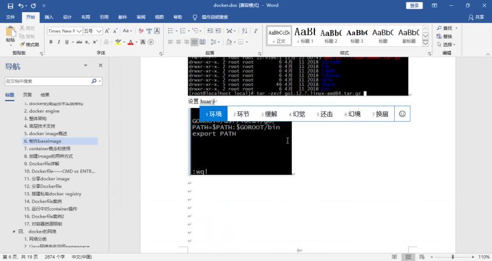Toggle italic formatting

click(x=58, y=42)
